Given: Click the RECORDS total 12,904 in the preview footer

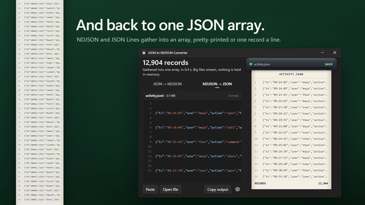Looking at the screenshot, I should pos(323,183).
